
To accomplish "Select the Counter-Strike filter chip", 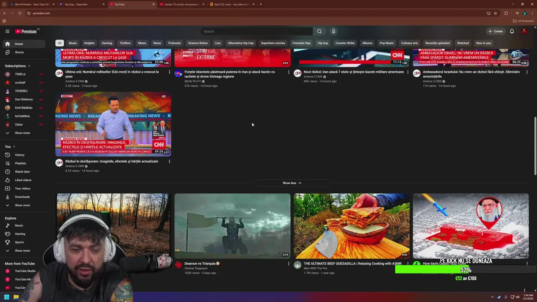I will [x=345, y=43].
